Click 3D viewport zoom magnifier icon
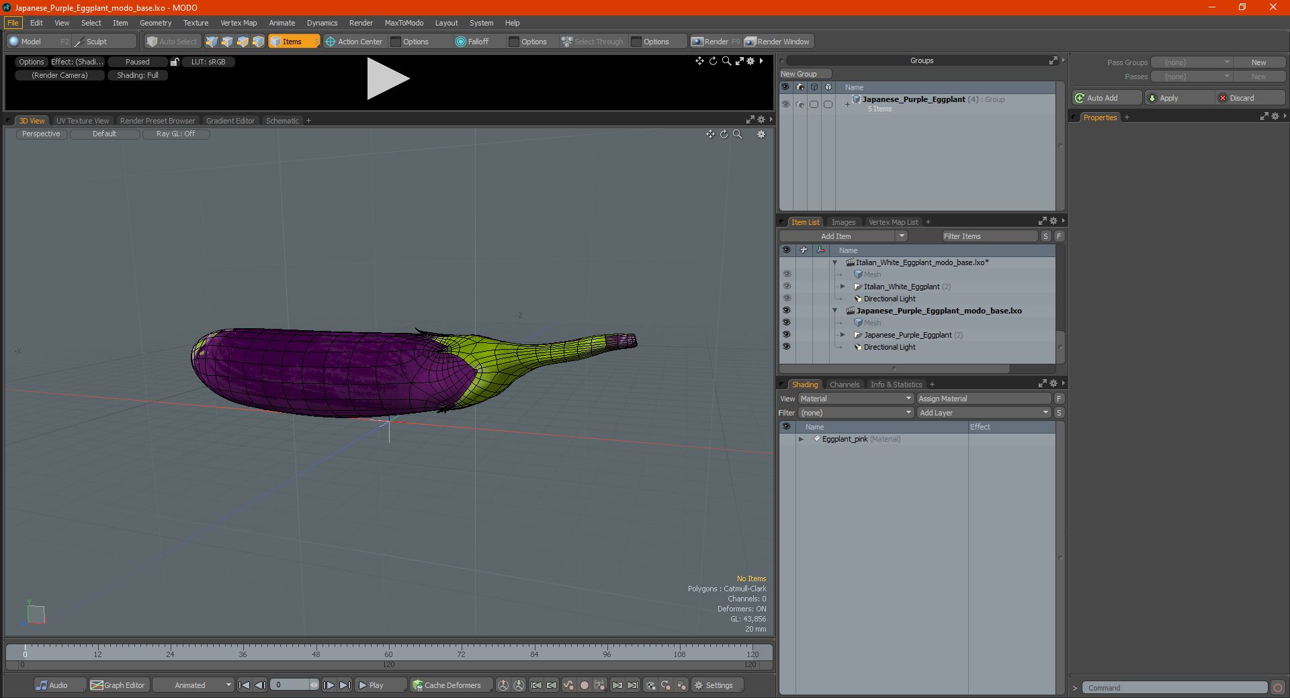 click(737, 134)
